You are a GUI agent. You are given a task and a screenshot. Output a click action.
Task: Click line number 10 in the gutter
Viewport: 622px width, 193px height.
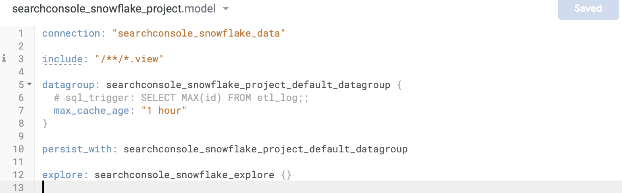click(18, 149)
